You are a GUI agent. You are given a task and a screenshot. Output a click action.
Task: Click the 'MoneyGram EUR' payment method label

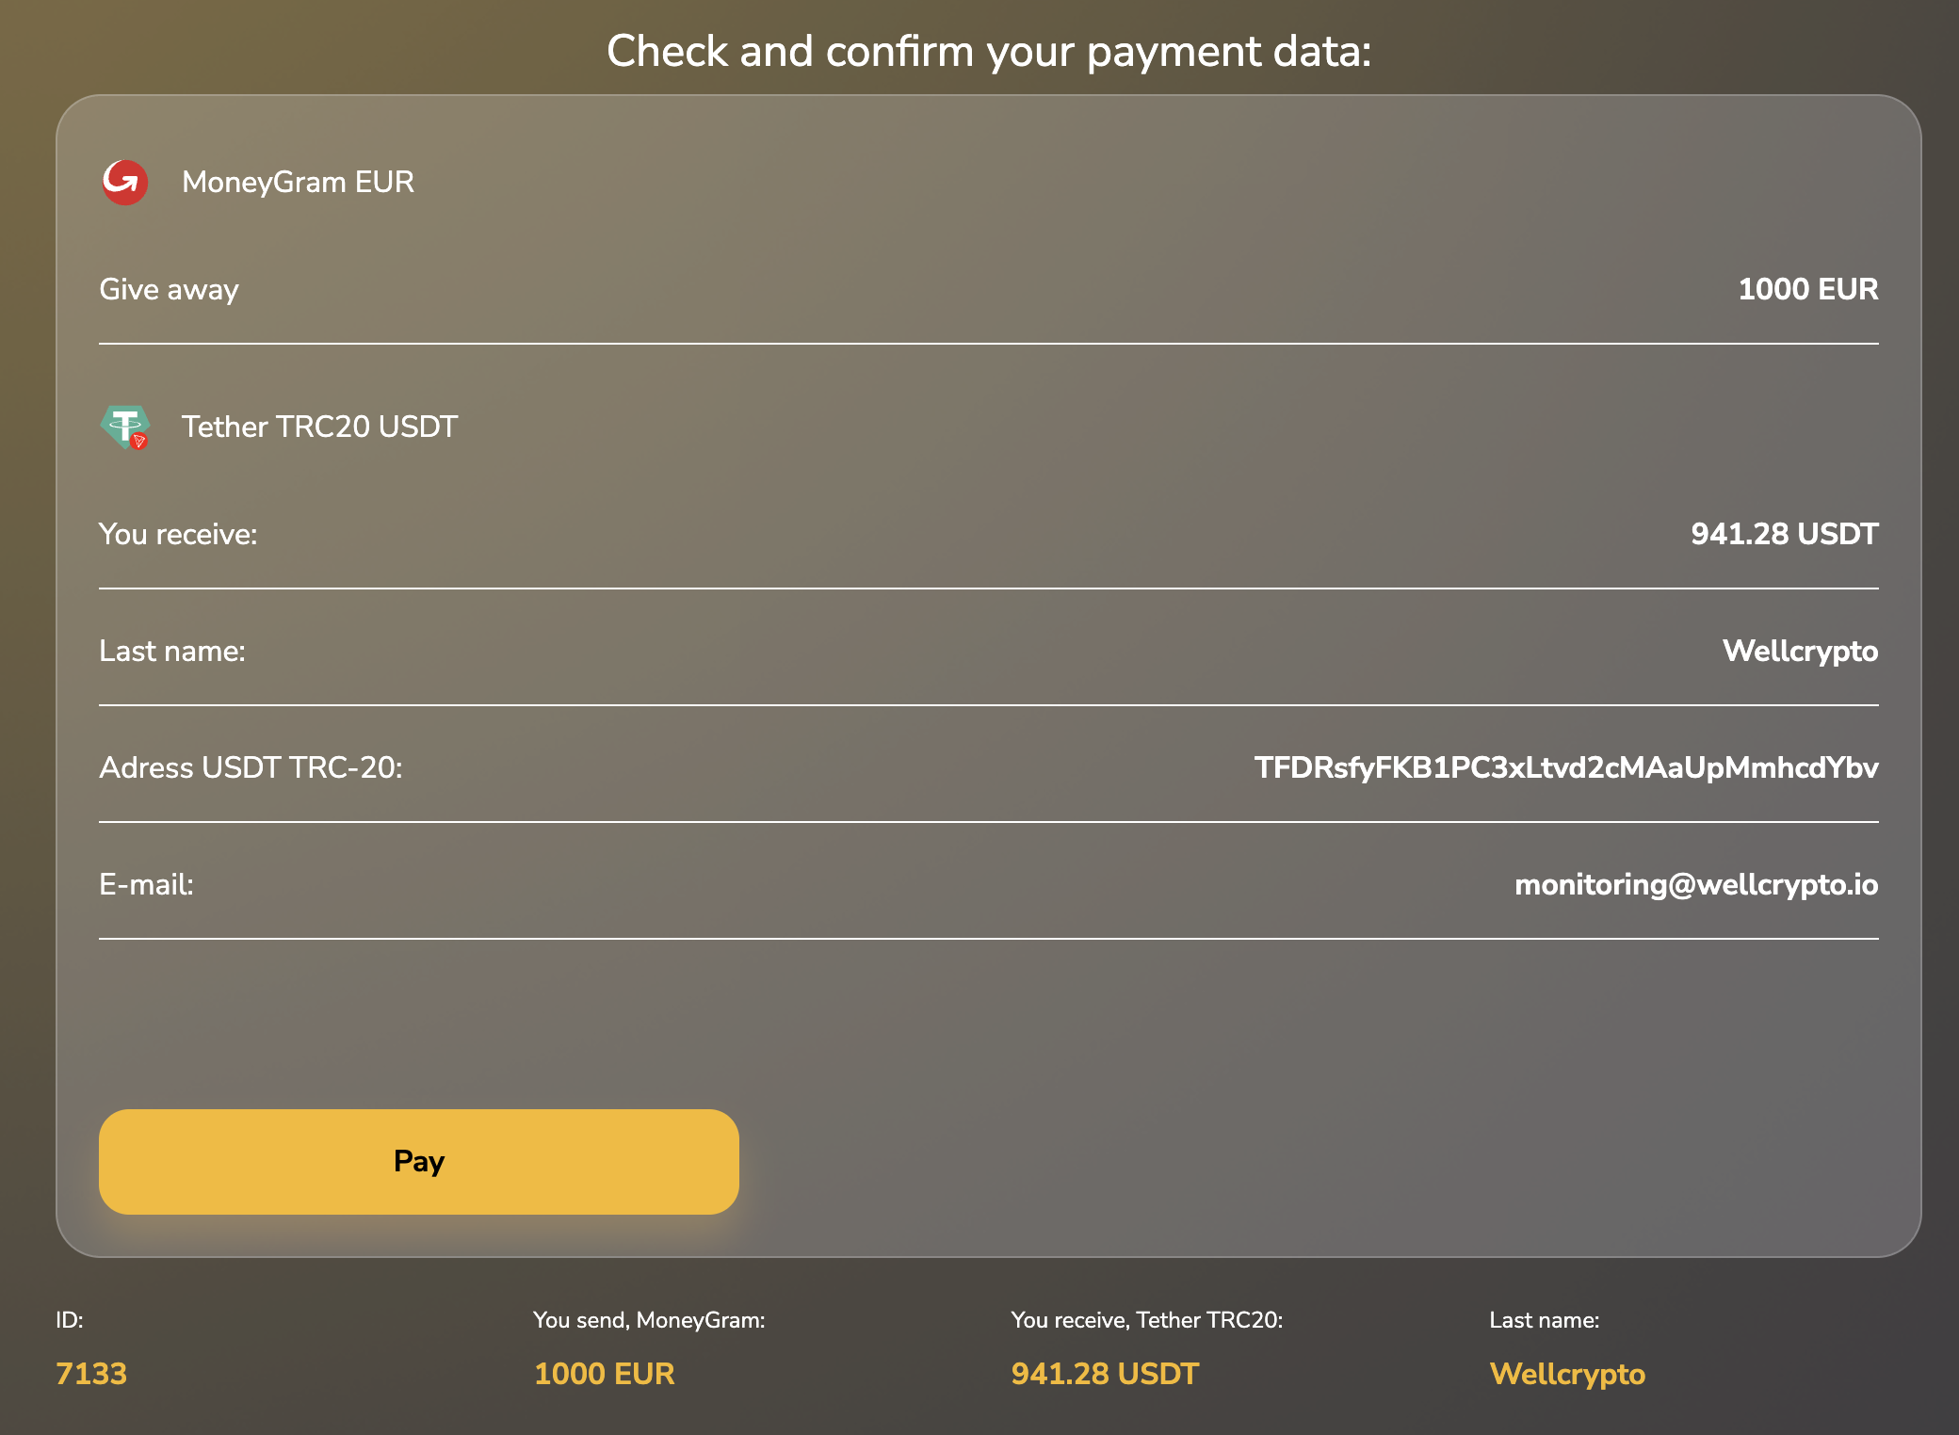pos(298,182)
